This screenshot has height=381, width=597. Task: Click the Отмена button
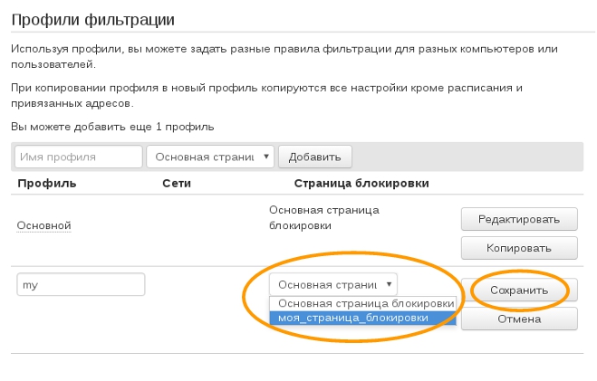(519, 319)
